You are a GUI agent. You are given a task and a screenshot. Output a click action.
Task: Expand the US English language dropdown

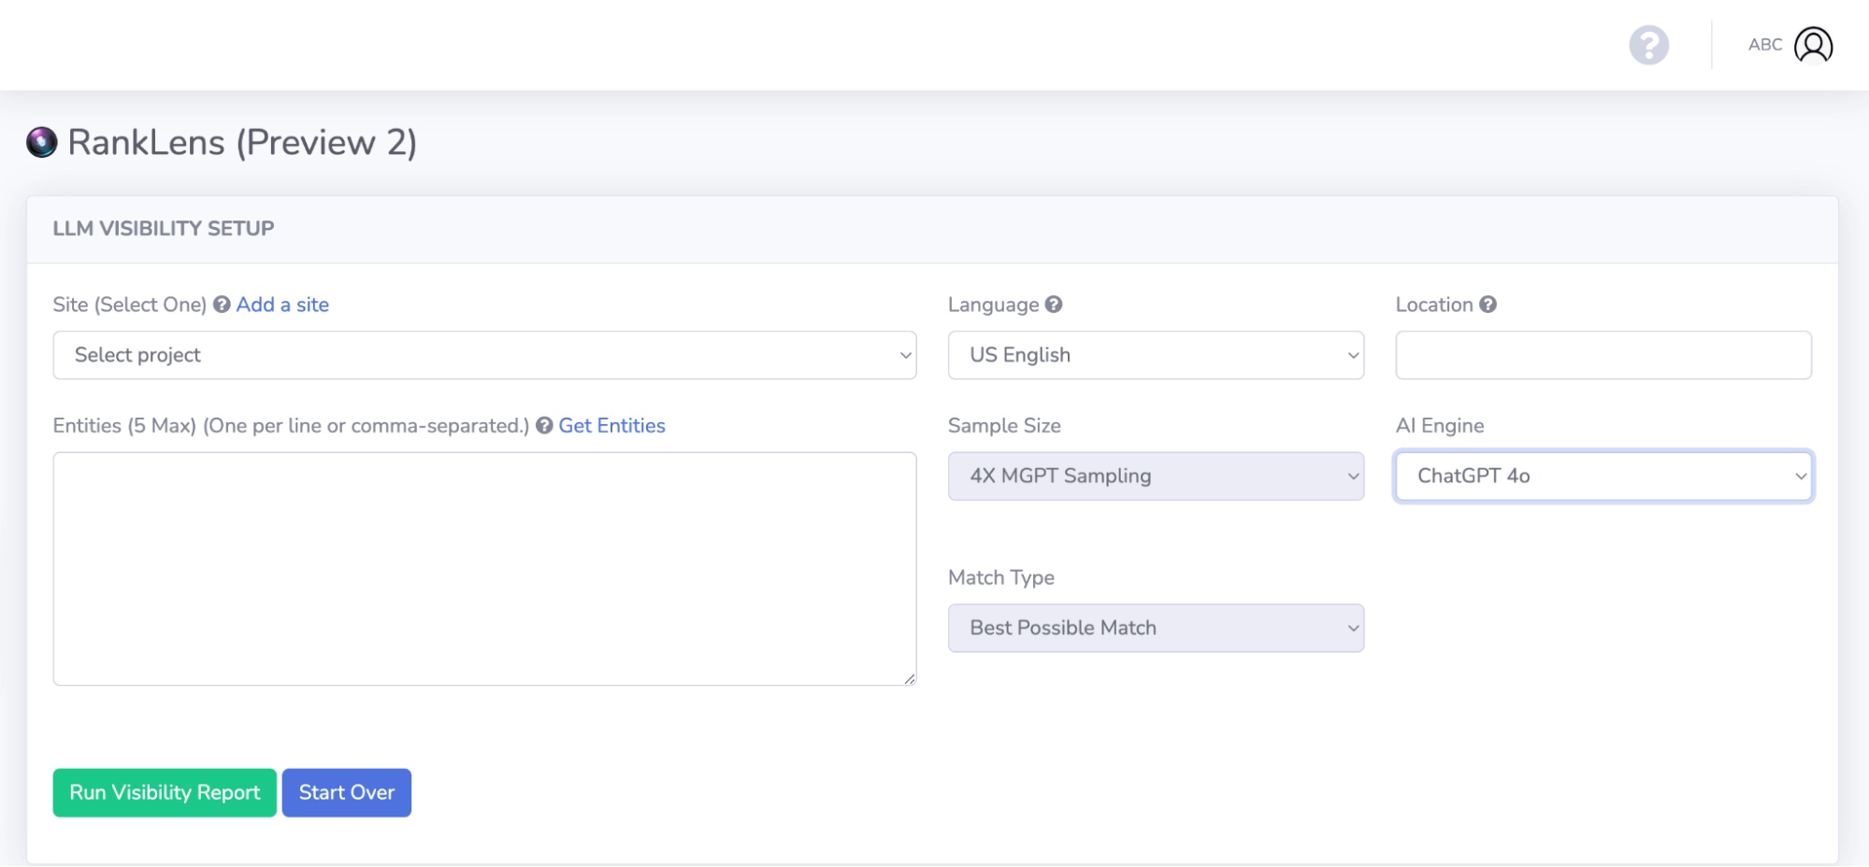tap(1156, 355)
